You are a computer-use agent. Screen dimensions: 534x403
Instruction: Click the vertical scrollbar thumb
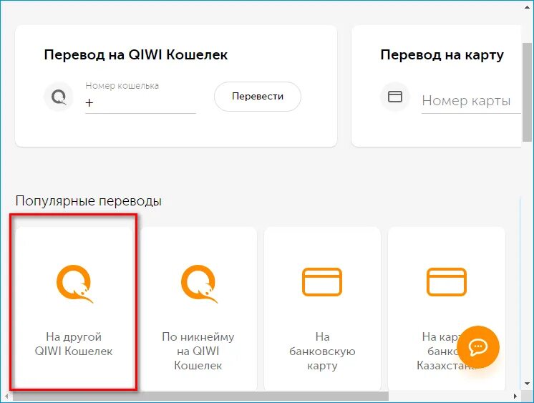tap(527, 92)
